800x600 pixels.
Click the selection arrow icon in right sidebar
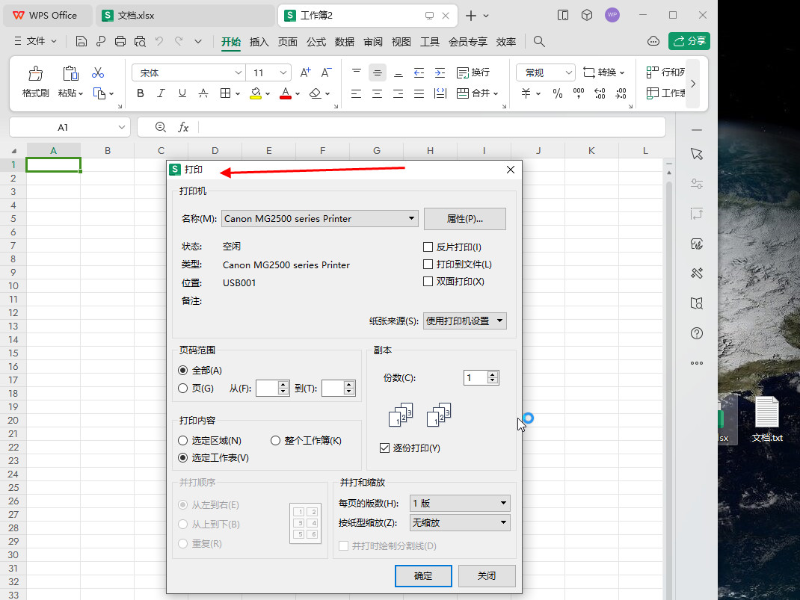click(696, 154)
